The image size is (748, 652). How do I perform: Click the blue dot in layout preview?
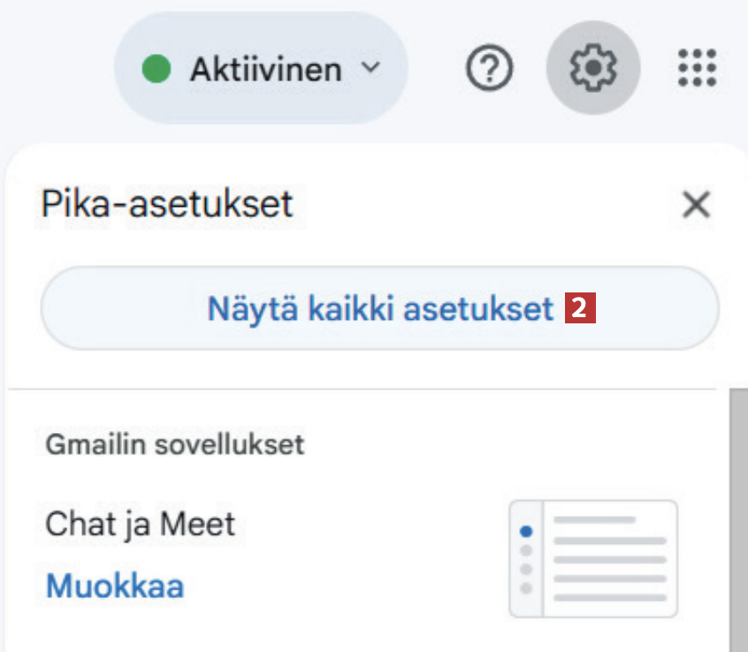[x=527, y=531]
